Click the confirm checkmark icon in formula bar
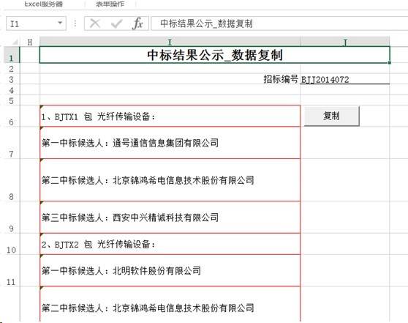Image resolution: width=408 pixels, height=323 pixels. (116, 23)
